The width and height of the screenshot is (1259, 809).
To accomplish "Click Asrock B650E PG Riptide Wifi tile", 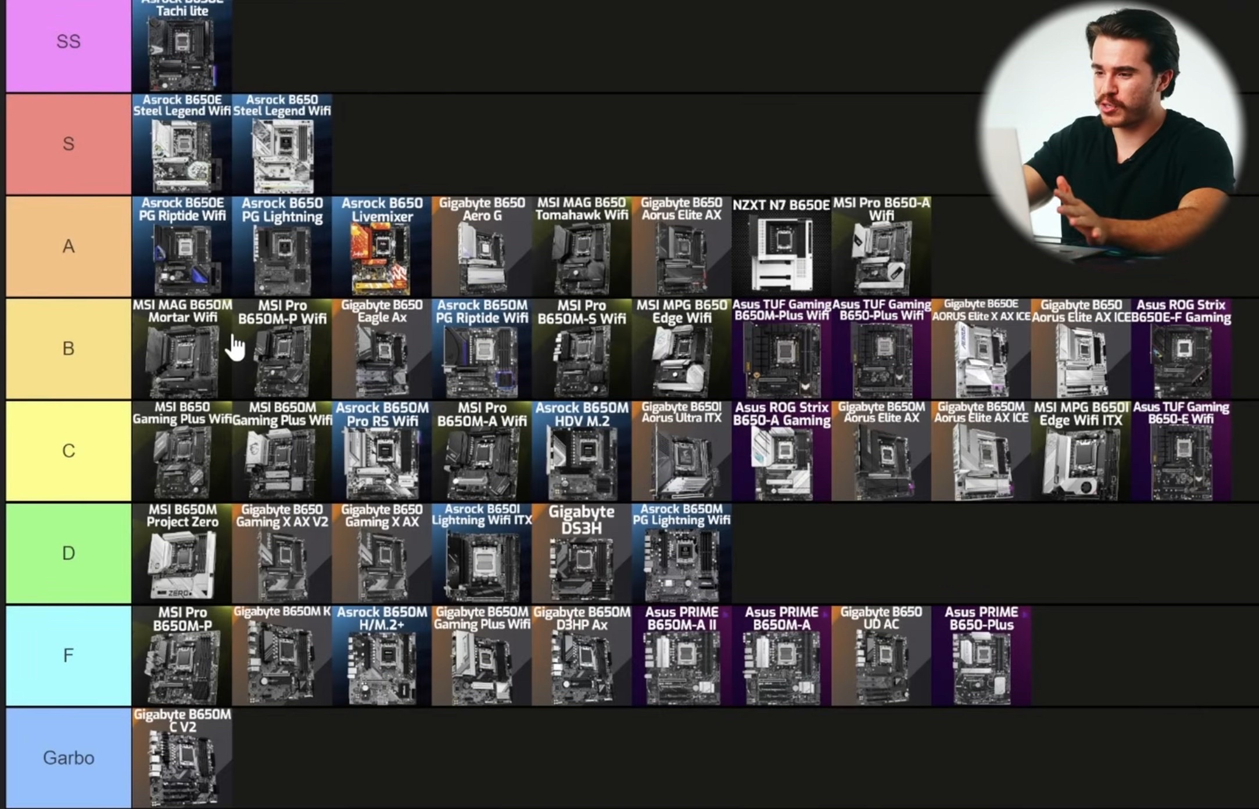I will pos(182,246).
